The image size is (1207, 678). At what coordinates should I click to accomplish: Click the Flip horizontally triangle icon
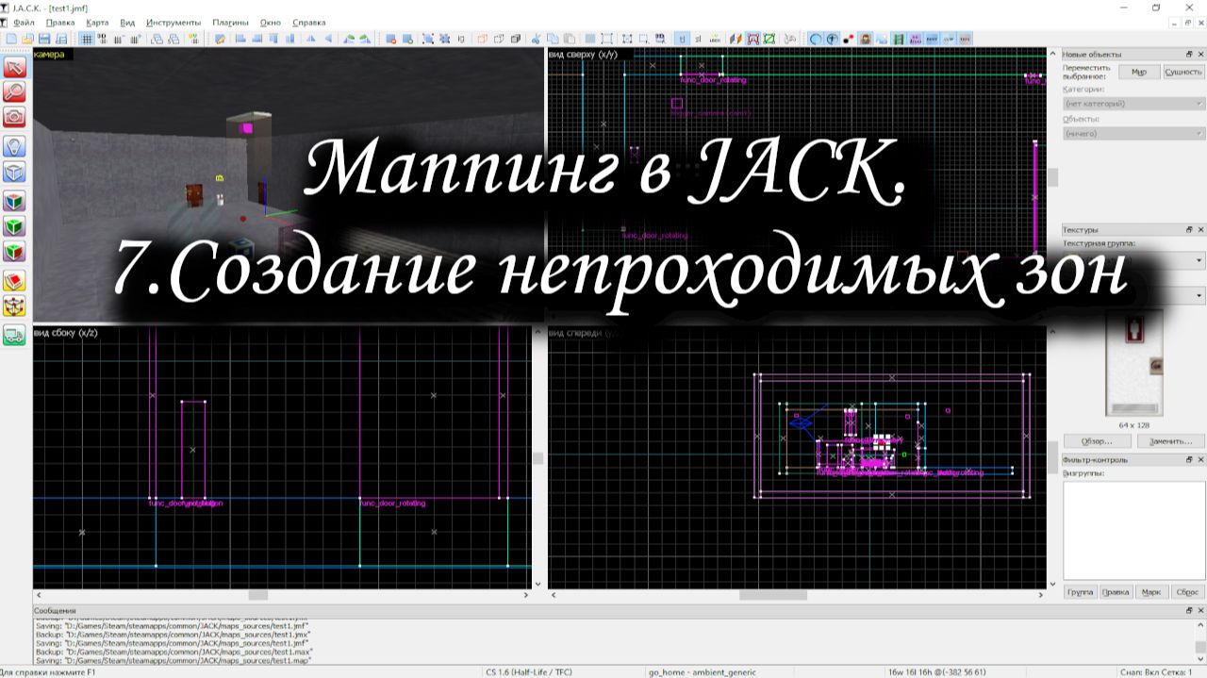(310, 39)
